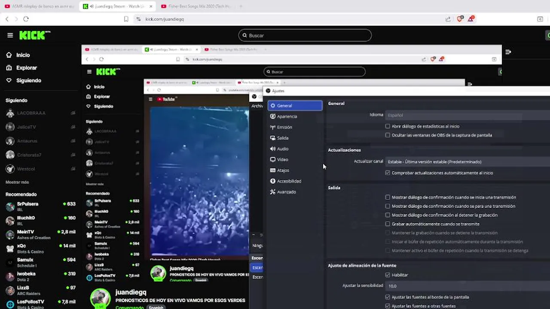This screenshot has height=309, width=550.
Task: Uncheck Ajustar las fuentes al borde de pantalla
Action: [x=388, y=297]
